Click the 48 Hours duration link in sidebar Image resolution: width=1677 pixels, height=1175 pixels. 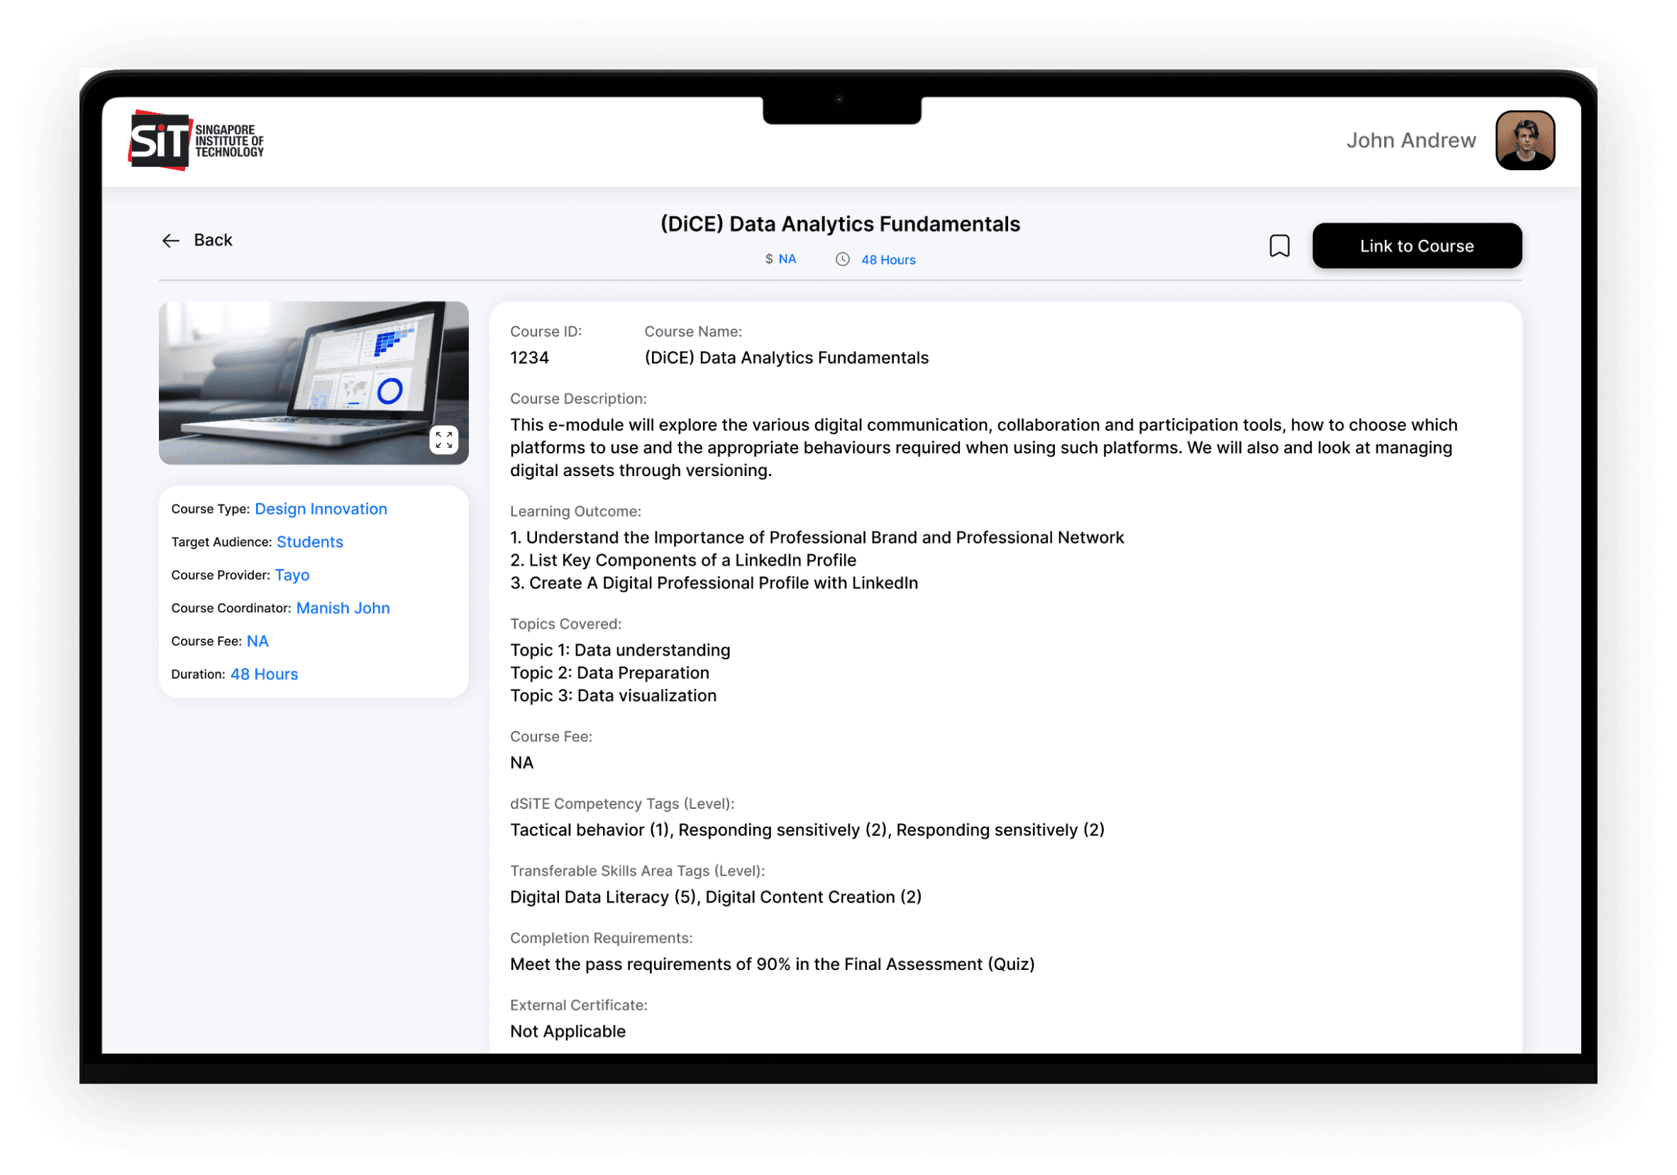click(264, 674)
